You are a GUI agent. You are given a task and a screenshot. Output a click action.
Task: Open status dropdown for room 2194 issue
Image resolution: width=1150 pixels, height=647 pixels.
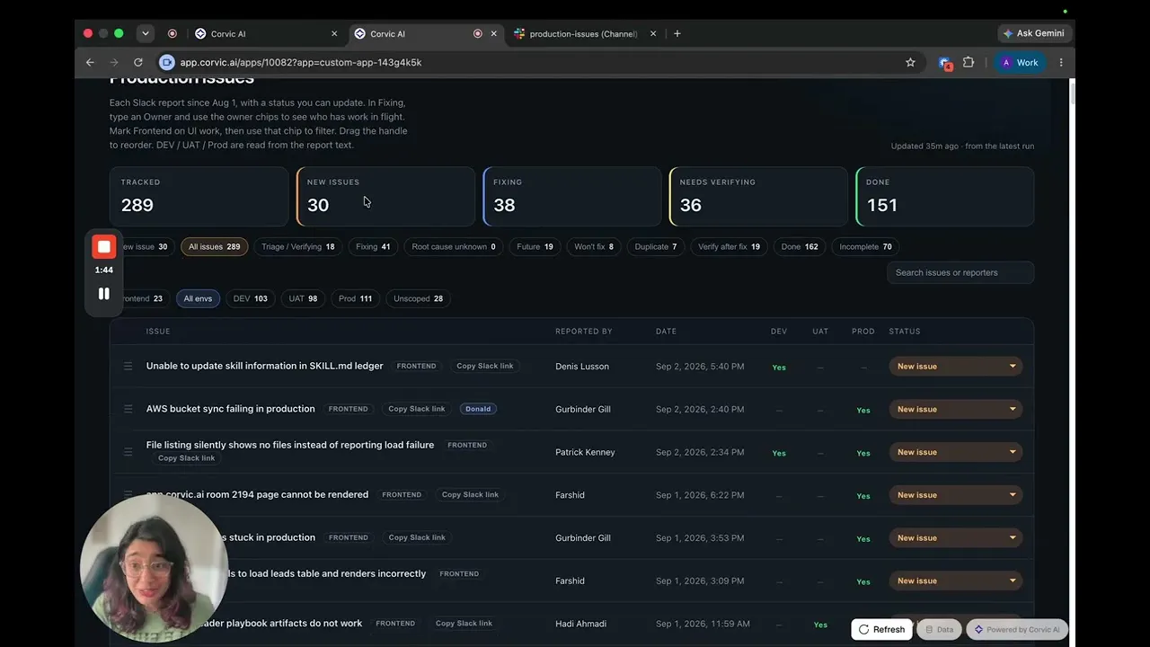point(956,495)
